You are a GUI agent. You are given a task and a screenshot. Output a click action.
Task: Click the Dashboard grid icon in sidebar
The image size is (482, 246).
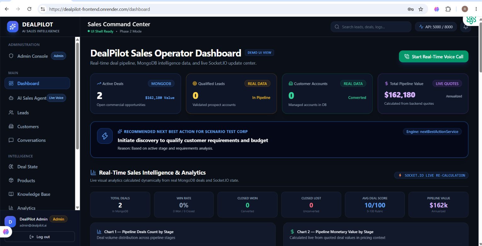coord(11,83)
